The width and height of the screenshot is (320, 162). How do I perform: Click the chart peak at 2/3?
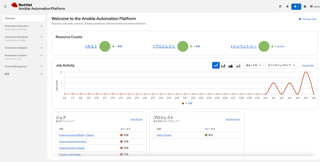(289, 83)
